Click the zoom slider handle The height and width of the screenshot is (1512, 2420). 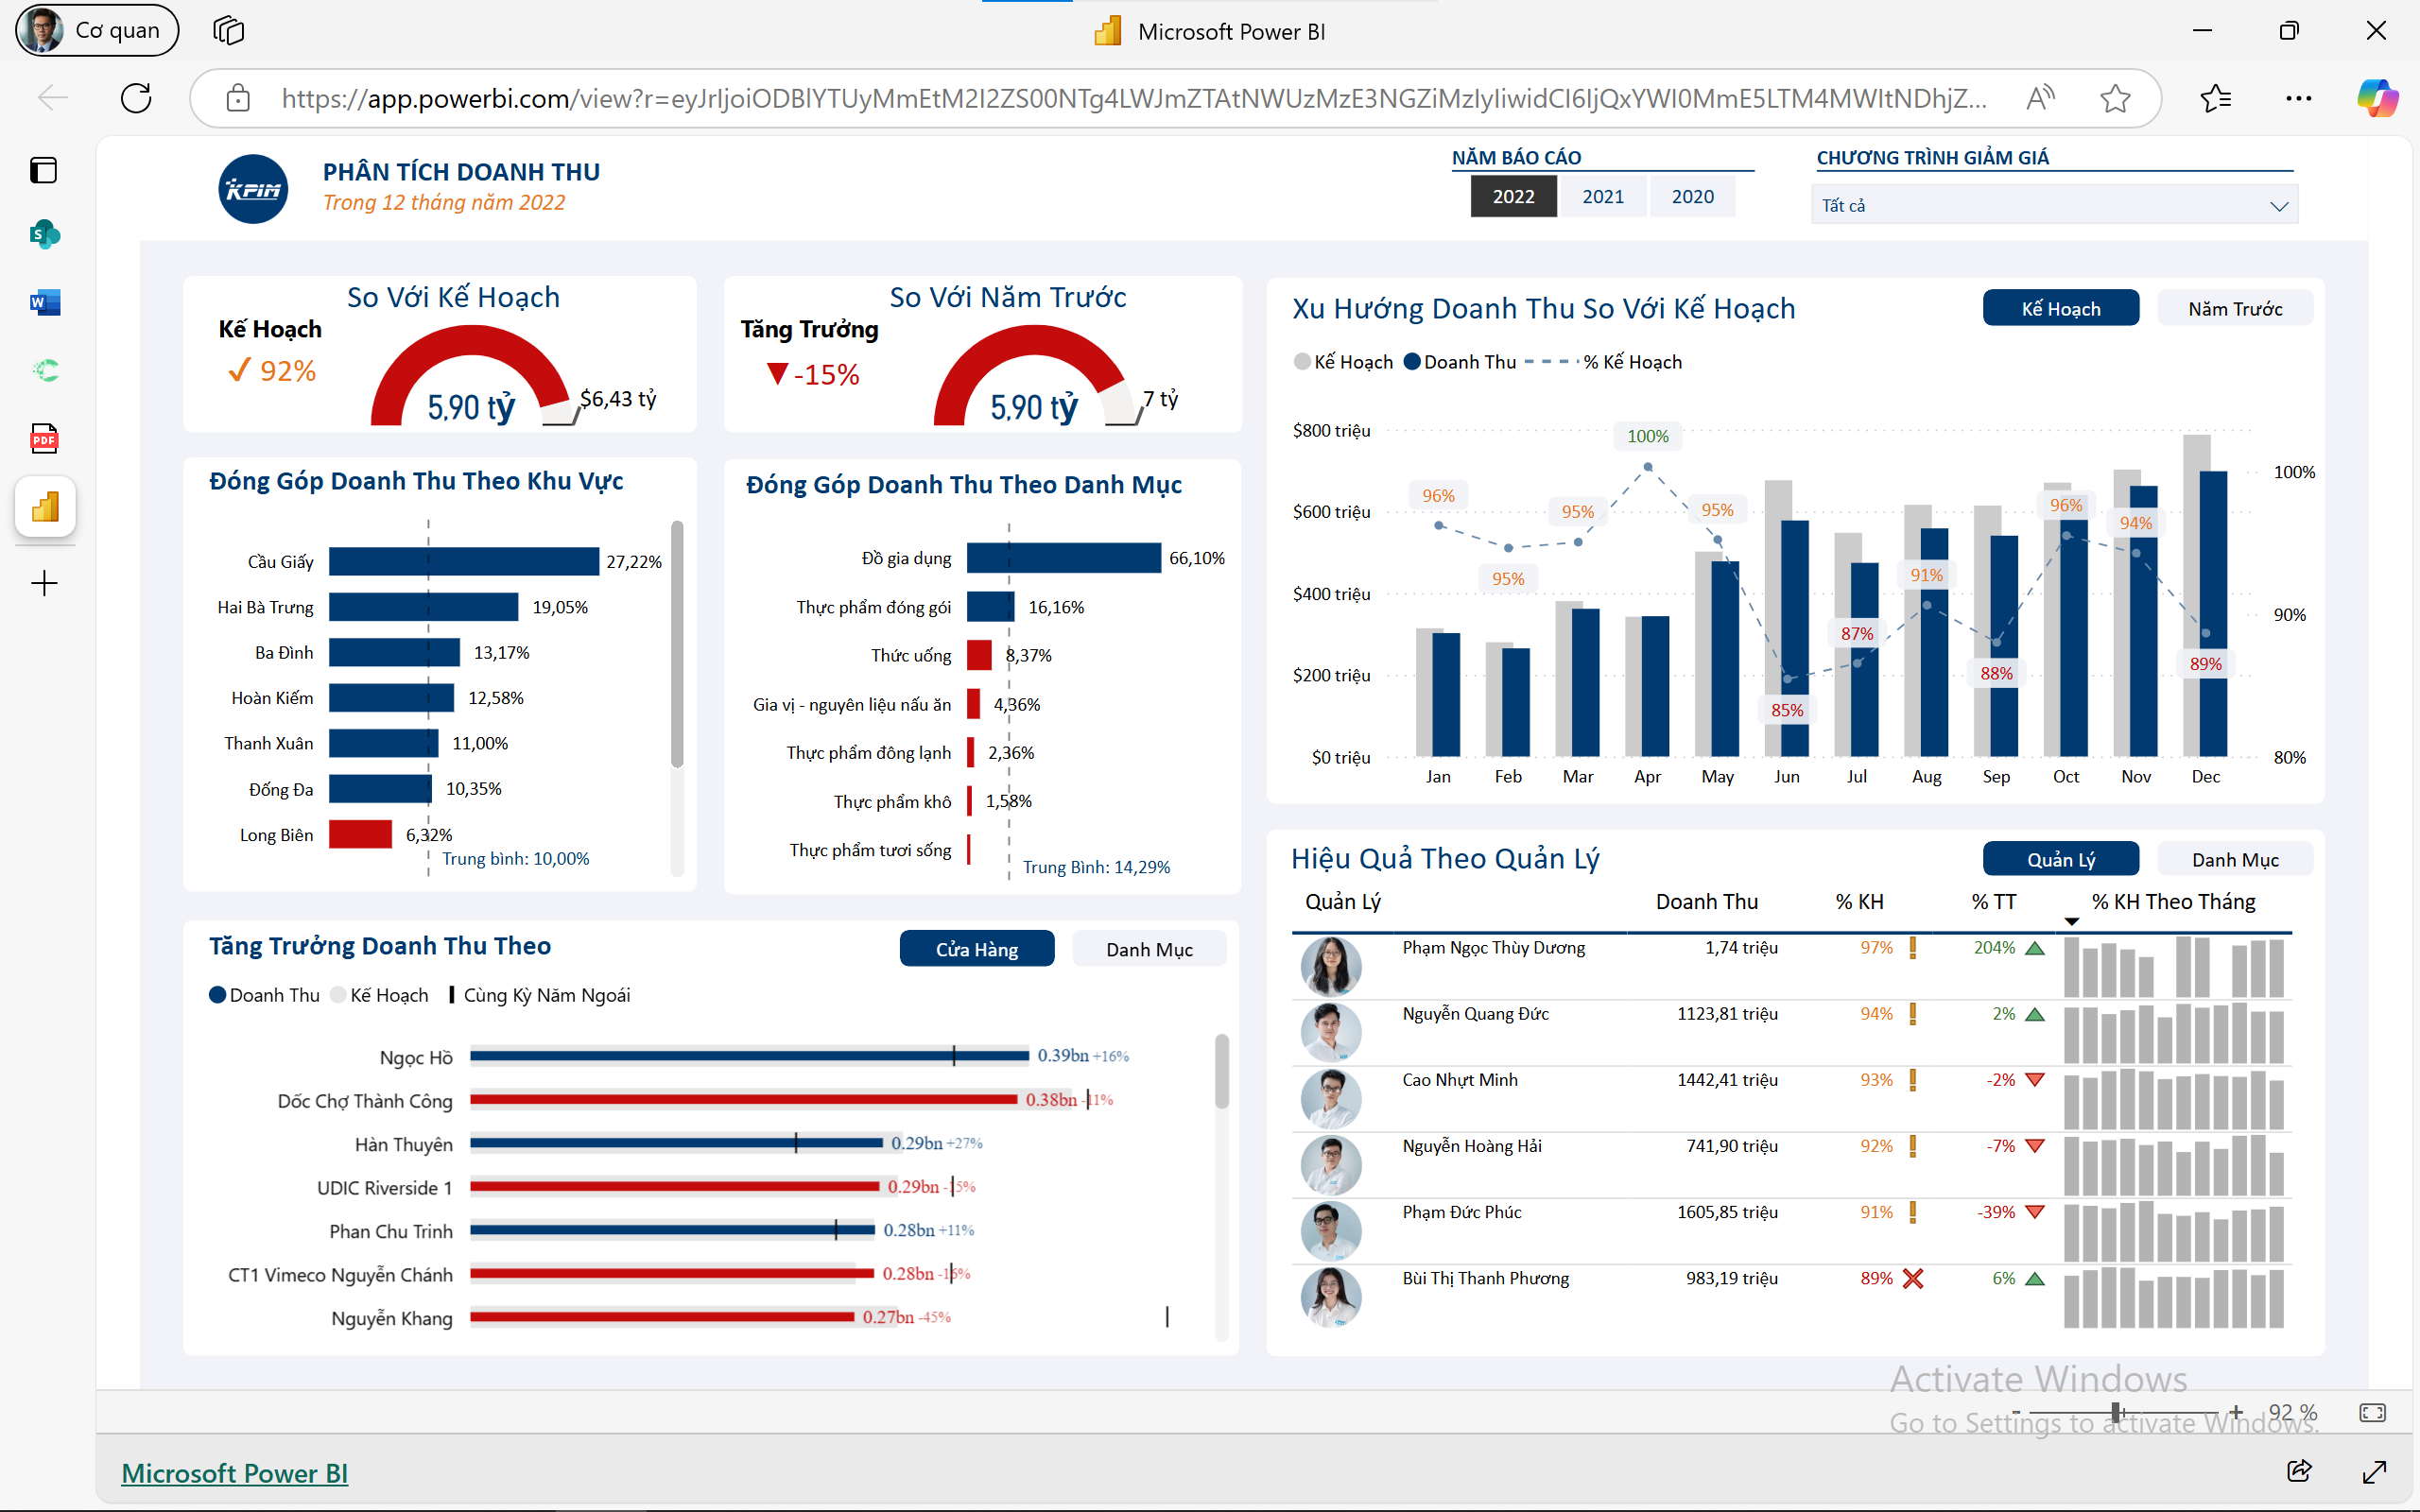(x=2116, y=1412)
